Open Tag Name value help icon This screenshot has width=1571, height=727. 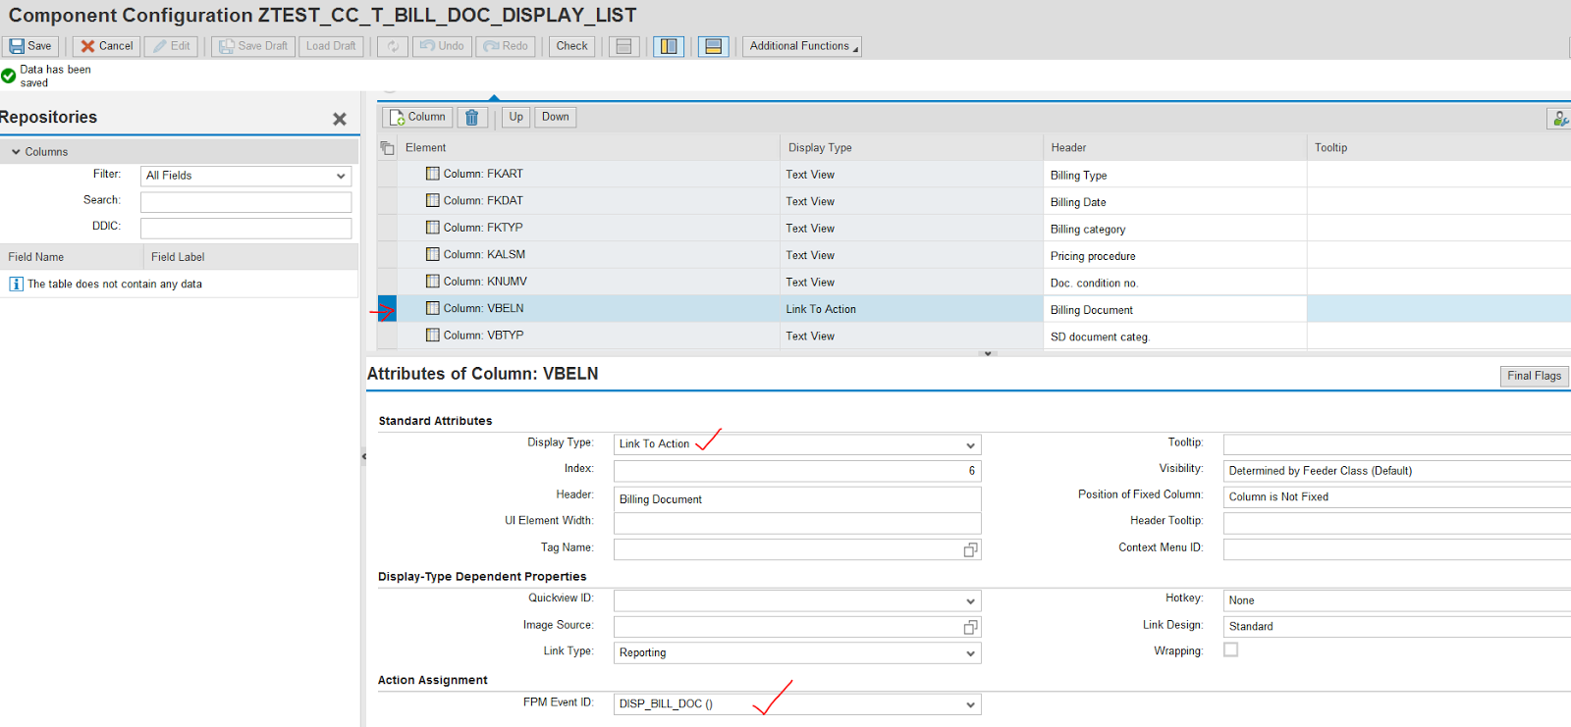pos(970,550)
